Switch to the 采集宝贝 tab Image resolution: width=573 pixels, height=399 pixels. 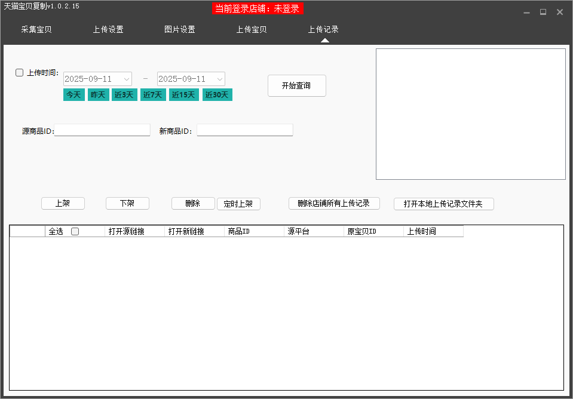coord(36,30)
